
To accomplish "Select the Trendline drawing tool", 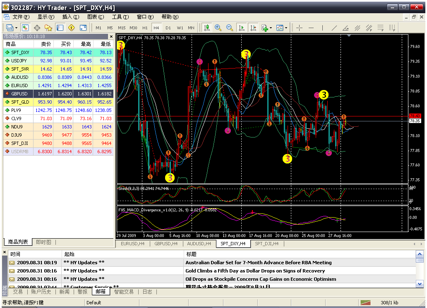I will [334, 28].
